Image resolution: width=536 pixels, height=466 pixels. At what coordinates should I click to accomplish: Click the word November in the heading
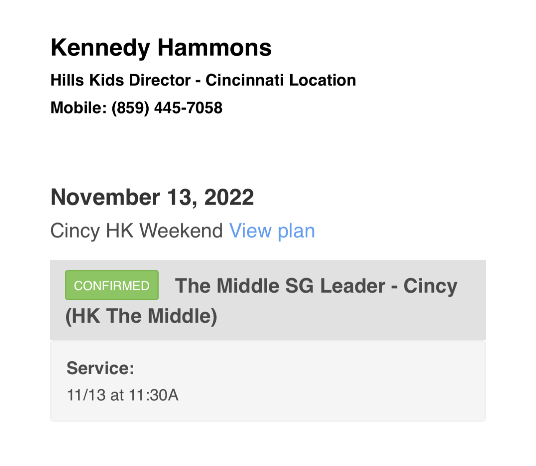[105, 197]
